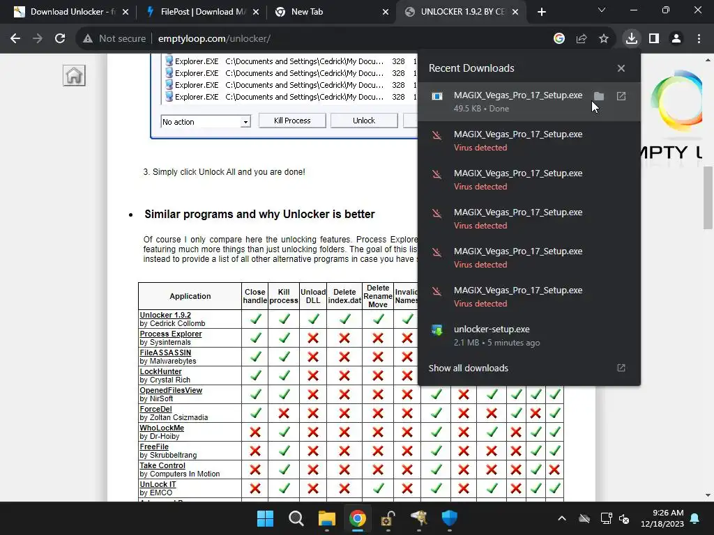The width and height of the screenshot is (714, 535).
Task: Reload the current page
Action: [x=60, y=39]
